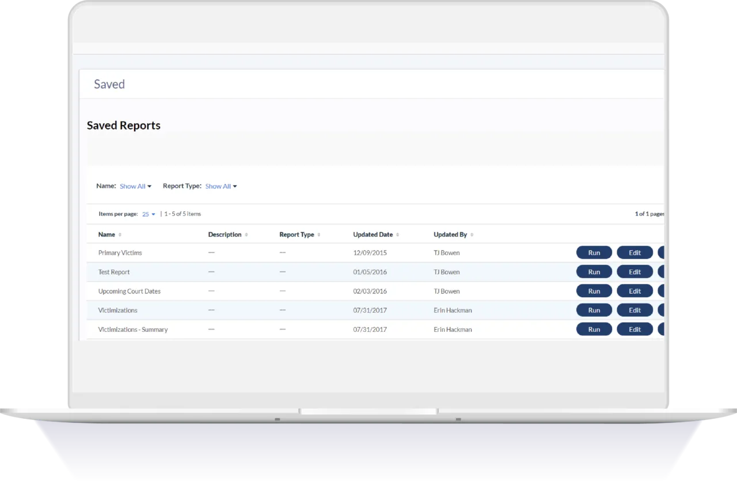The height and width of the screenshot is (485, 737).
Task: Open Edit for the Victimizations report
Action: tap(635, 310)
